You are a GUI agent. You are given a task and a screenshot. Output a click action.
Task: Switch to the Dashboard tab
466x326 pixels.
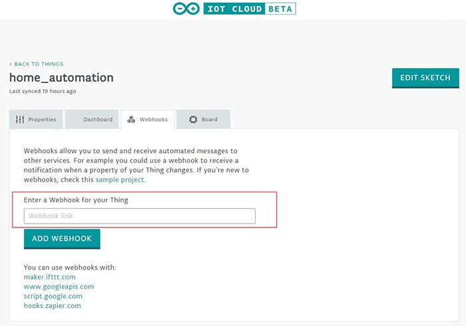97,120
